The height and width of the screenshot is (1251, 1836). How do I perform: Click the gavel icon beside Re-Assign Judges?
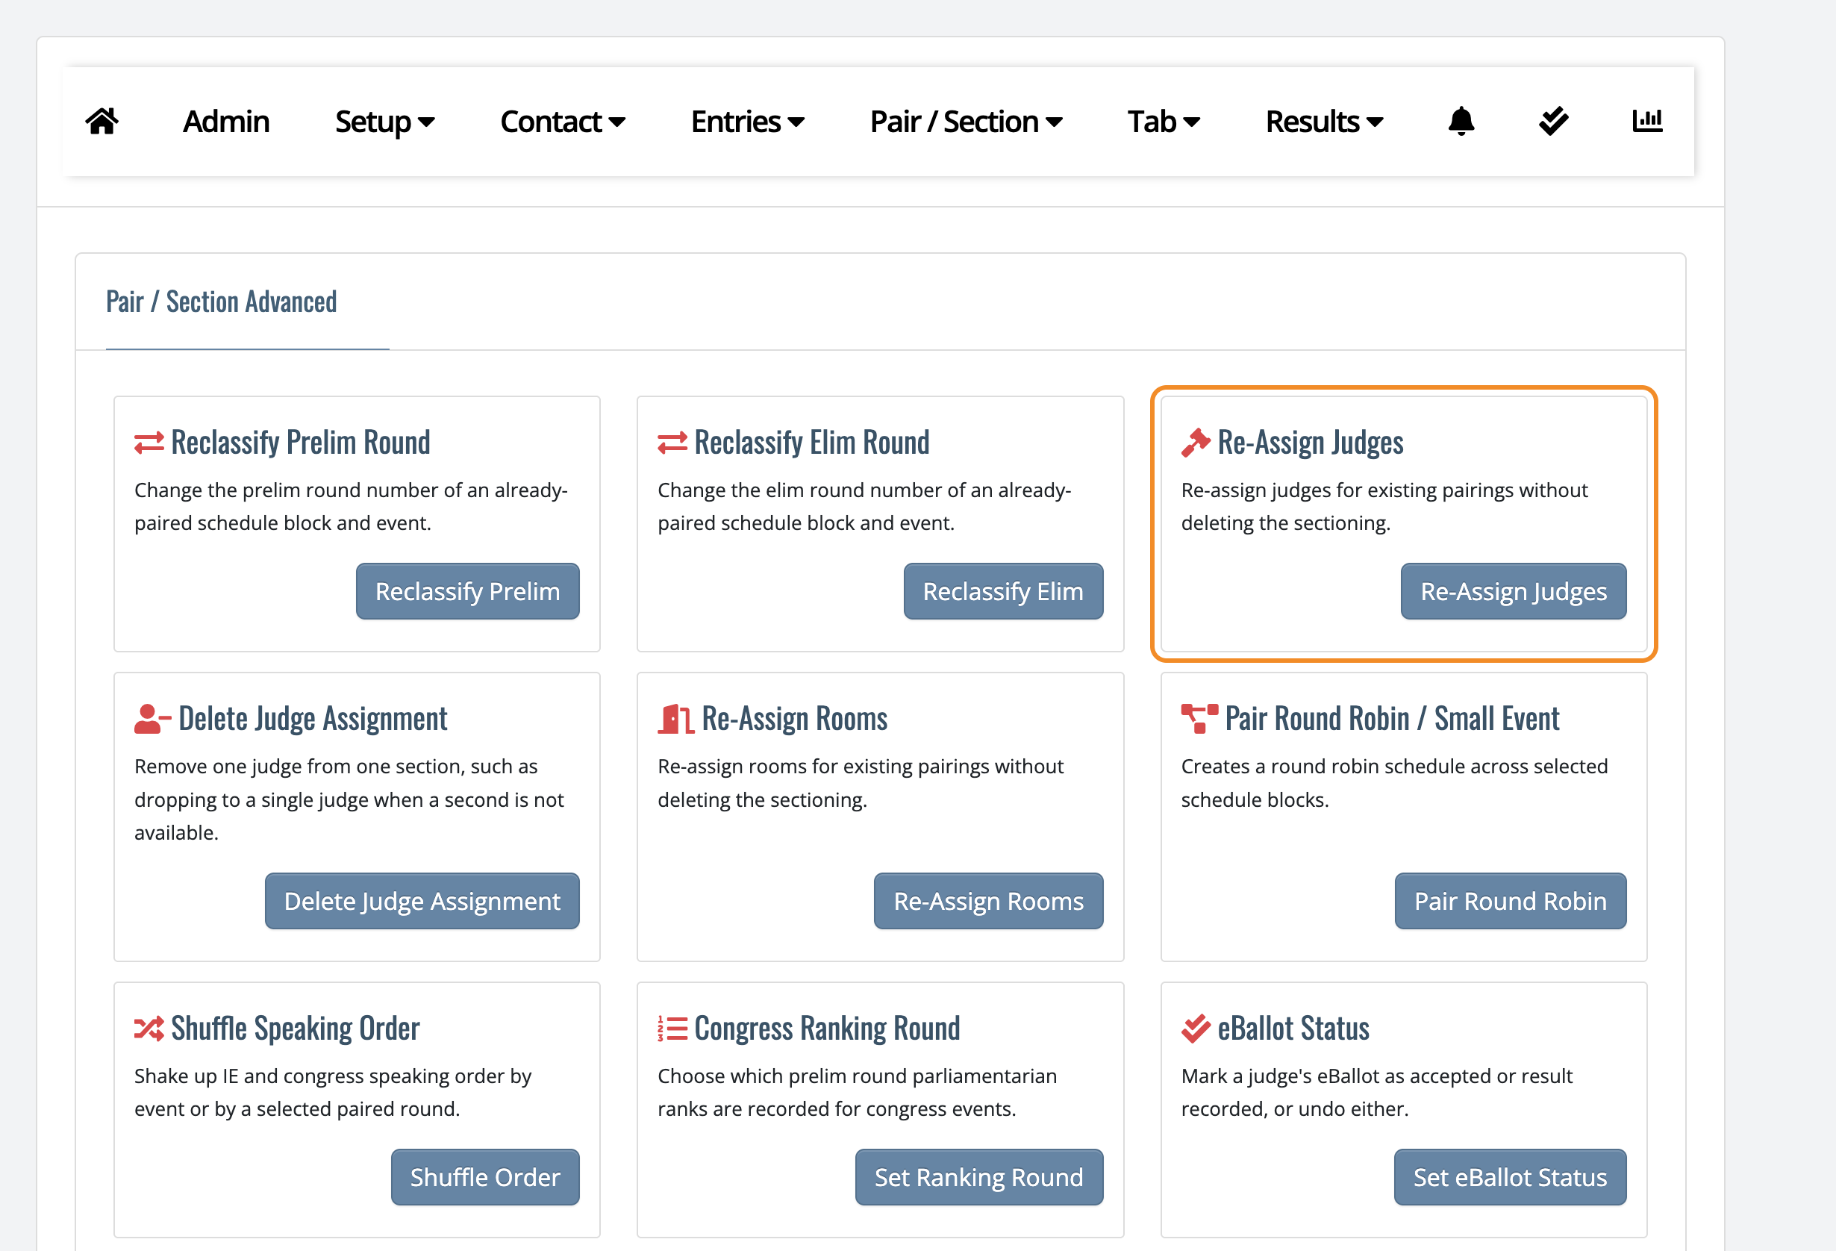coord(1196,443)
